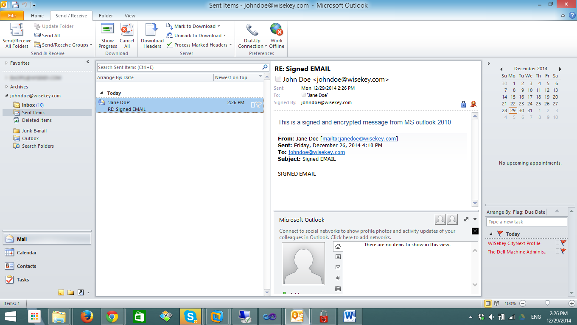
Task: Click the People Pane attachments paperclip icon
Action: (338, 278)
